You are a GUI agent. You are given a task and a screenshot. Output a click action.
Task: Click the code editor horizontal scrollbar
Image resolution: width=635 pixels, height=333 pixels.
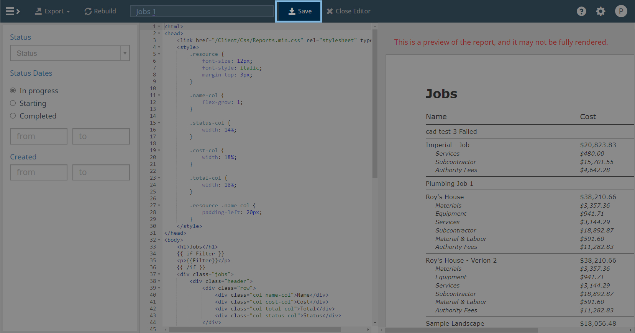254,330
